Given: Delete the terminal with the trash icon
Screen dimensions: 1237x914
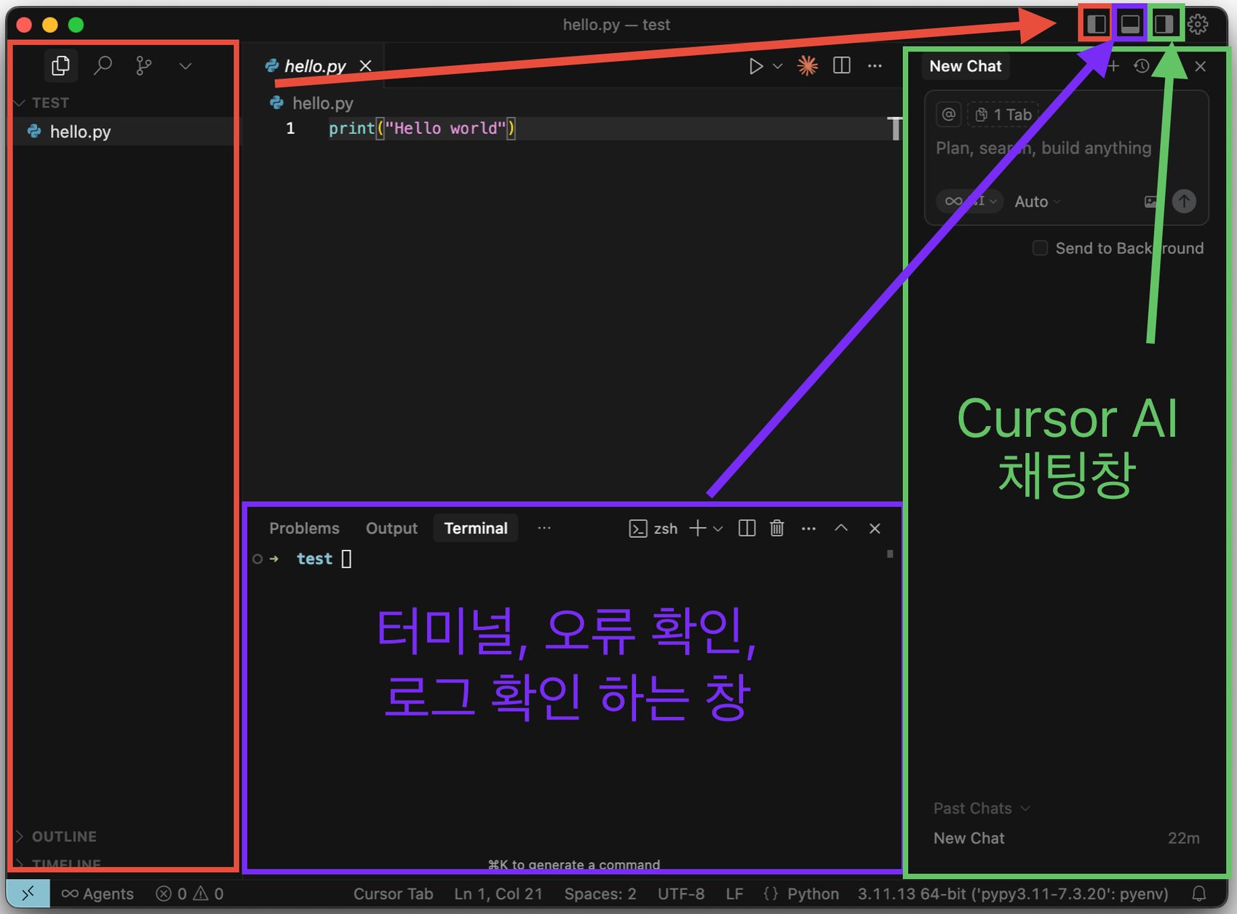Looking at the screenshot, I should click(776, 529).
